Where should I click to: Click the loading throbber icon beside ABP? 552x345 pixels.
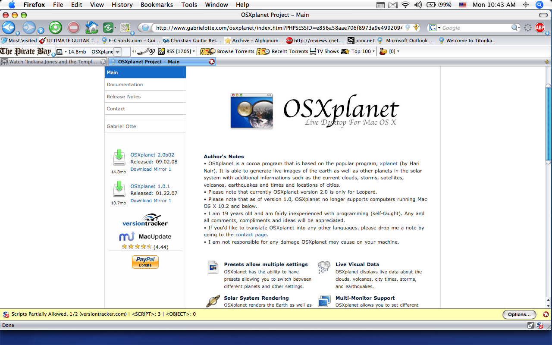coord(528,28)
